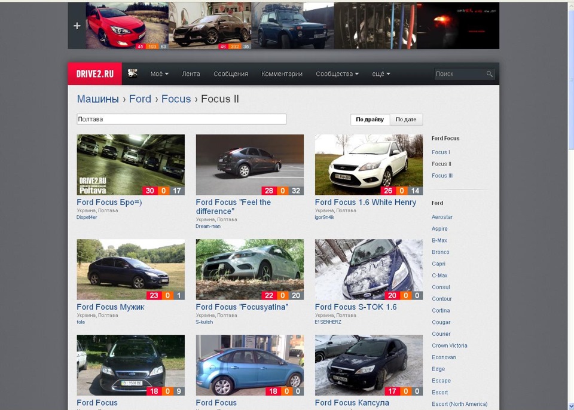Image resolution: width=574 pixels, height=410 pixels.
Task: Open Ford Focus "Feel the difference" title
Action: click(233, 207)
